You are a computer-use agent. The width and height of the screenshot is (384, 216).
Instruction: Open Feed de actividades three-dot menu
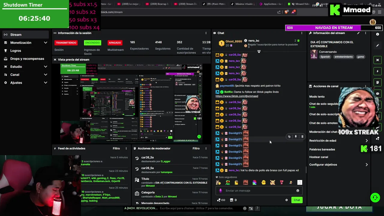126,148
